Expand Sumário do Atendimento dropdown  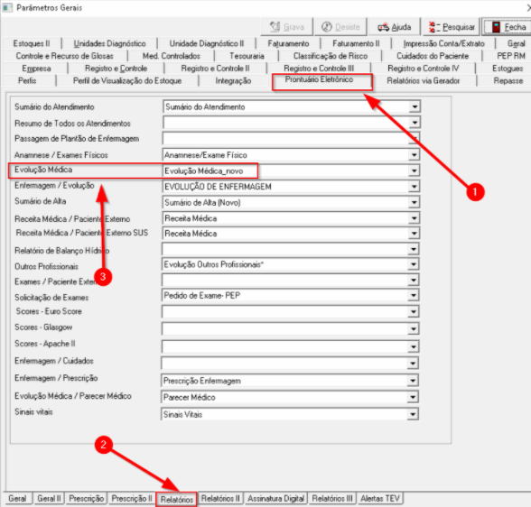click(x=415, y=106)
